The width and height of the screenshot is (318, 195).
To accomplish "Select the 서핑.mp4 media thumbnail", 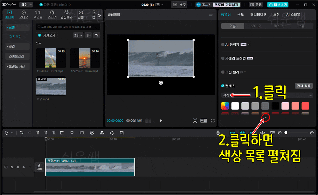I will (51, 86).
